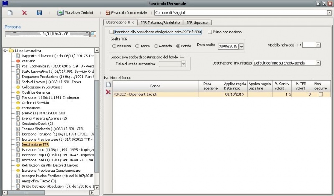Enable Iscrizione alla previdenza obbligatoria checkbox
Screen dimensions: 334x196
(111, 32)
